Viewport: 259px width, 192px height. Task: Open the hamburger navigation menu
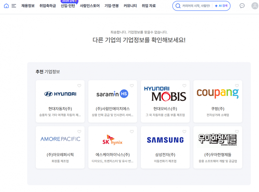coord(13,5)
